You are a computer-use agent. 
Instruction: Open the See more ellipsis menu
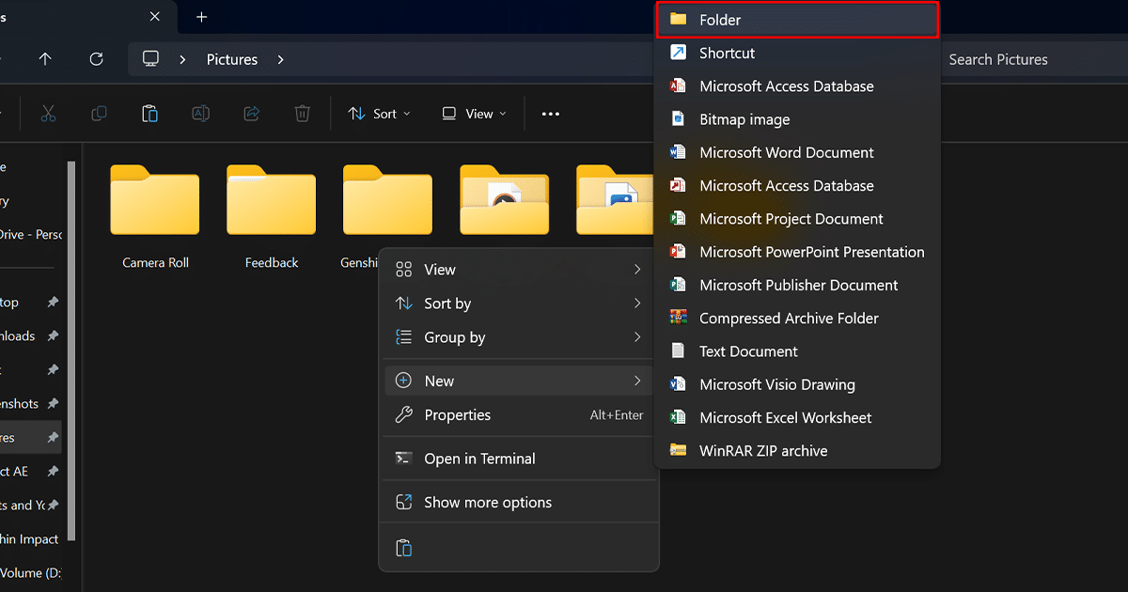550,113
